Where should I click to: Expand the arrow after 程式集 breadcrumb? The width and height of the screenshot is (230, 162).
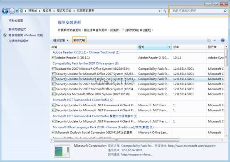54,11
